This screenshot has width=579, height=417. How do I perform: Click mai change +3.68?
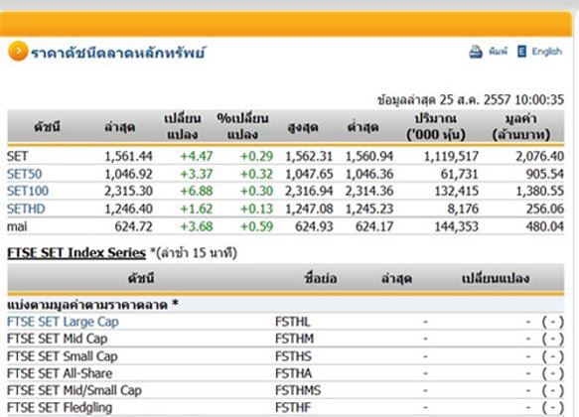tap(196, 226)
